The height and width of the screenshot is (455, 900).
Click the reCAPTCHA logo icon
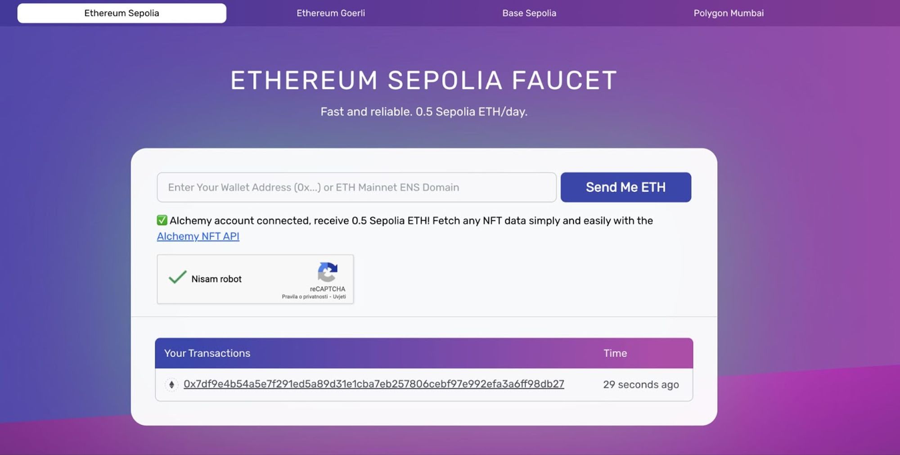(x=327, y=271)
